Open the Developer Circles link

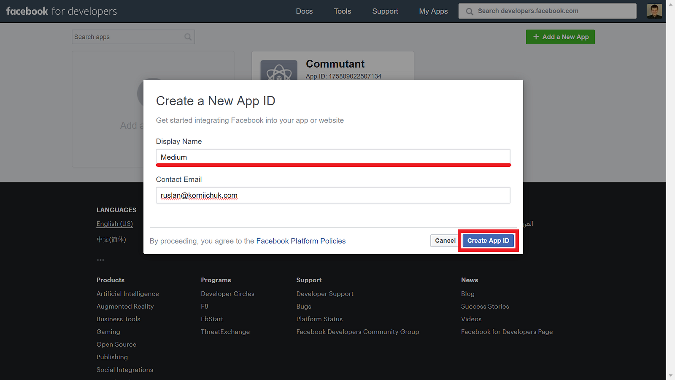click(227, 294)
